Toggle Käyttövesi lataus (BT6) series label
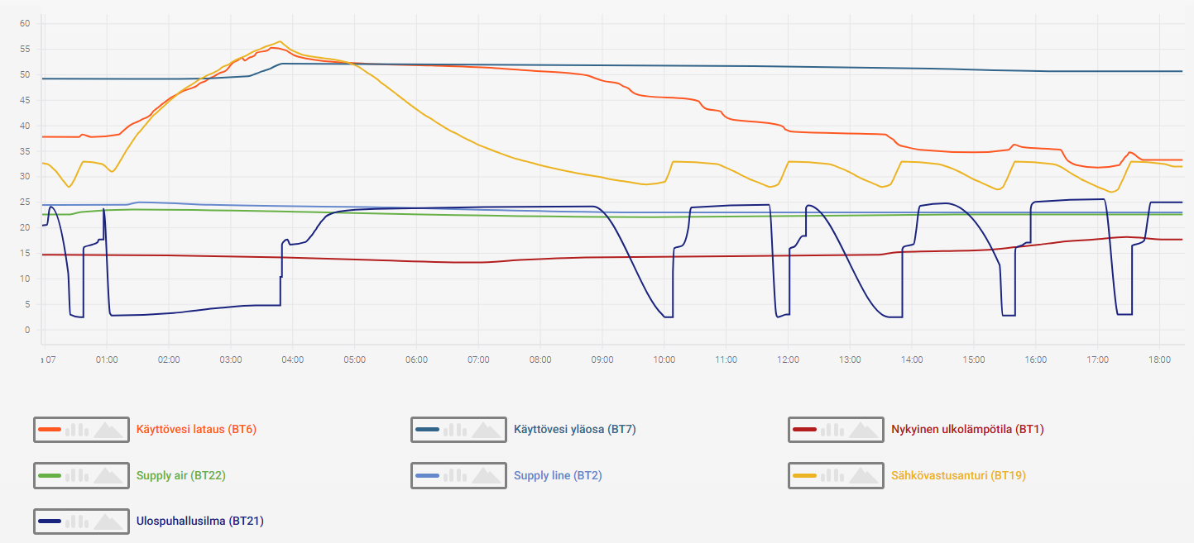The height and width of the screenshot is (543, 1194). pos(196,430)
